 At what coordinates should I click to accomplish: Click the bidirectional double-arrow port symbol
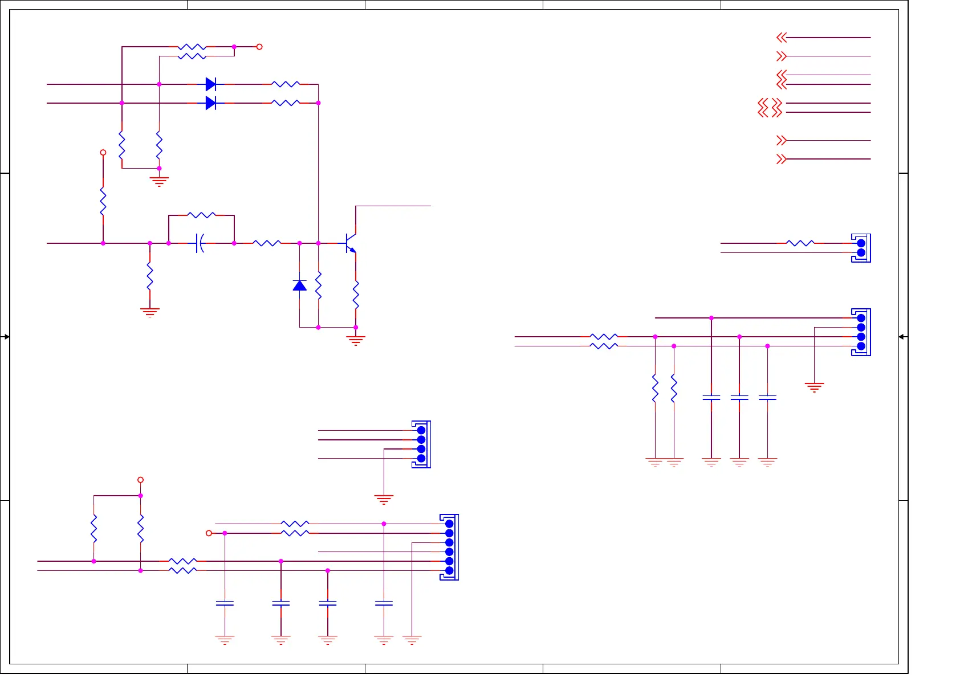pyautogui.click(x=770, y=108)
